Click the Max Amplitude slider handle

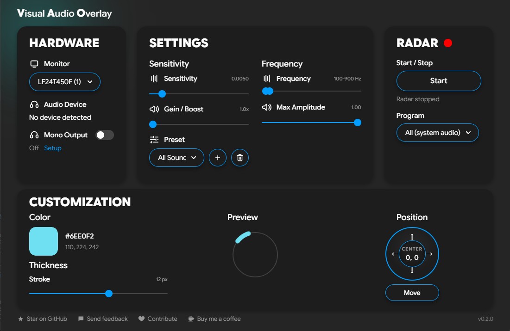pos(358,123)
